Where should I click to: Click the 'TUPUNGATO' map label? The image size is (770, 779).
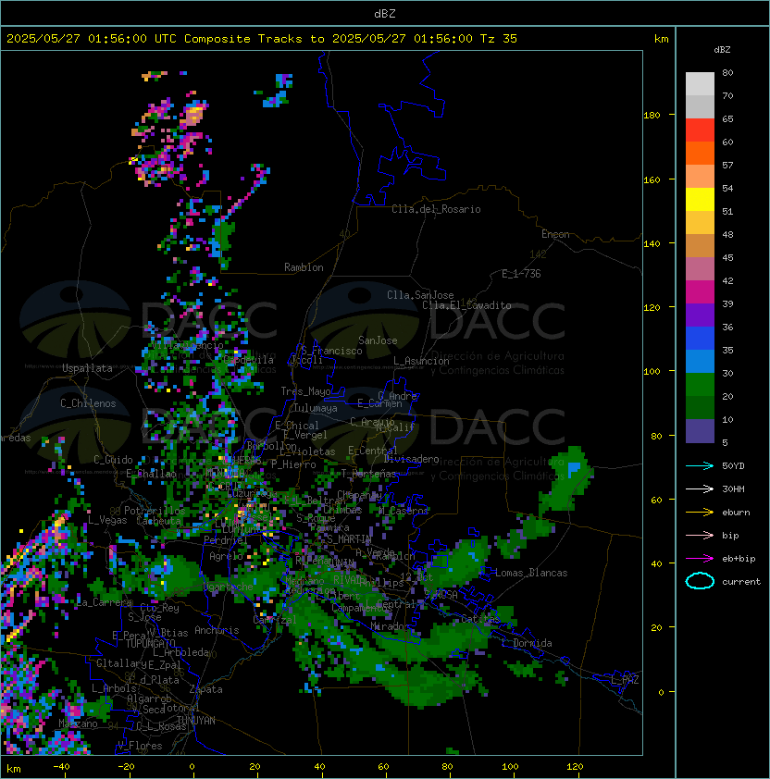150,644
